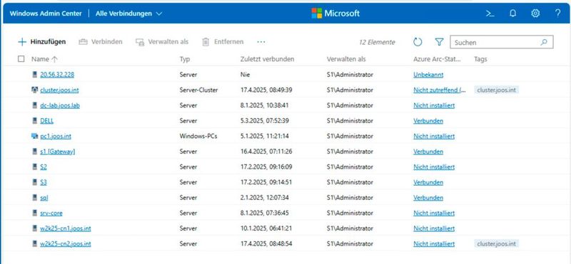Viewport: 571px width, 264px height.
Task: Click the server icon beside w2k25-cn2.joos.int
Action: 34,243
